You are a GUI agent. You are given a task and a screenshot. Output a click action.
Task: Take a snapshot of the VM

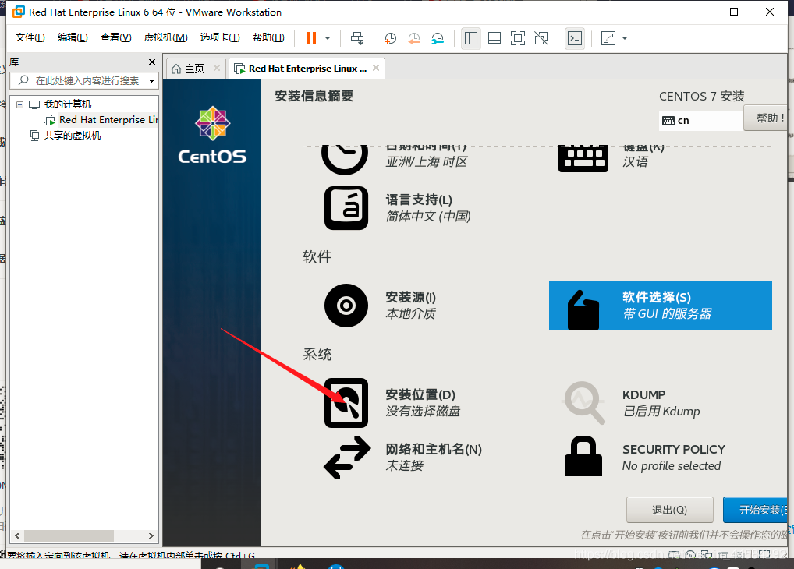coord(390,38)
